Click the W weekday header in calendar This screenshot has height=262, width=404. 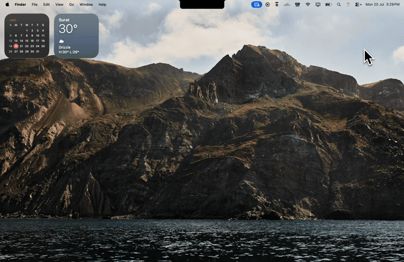pyautogui.click(x=27, y=26)
